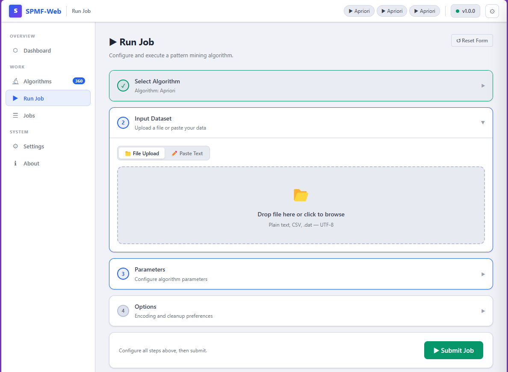Select the File Upload tab
The image size is (508, 372).
[142, 154]
